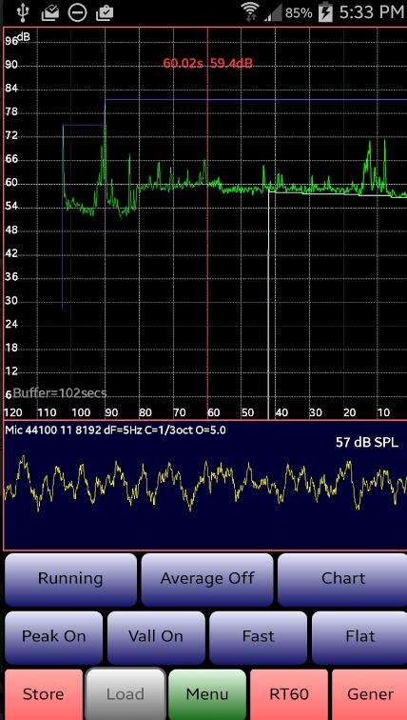Tap the Wi-Fi signal icon
This screenshot has width=407, height=720.
(251, 12)
